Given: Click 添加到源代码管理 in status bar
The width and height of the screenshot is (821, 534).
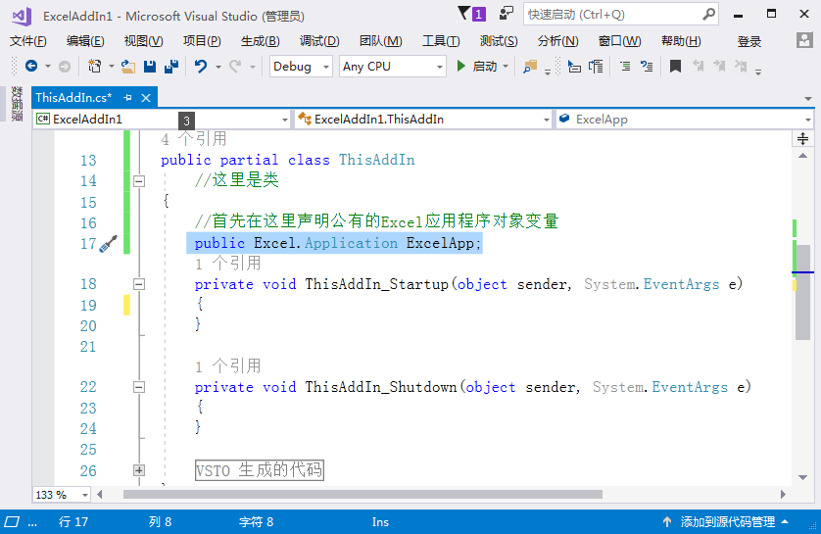Looking at the screenshot, I should 727,522.
